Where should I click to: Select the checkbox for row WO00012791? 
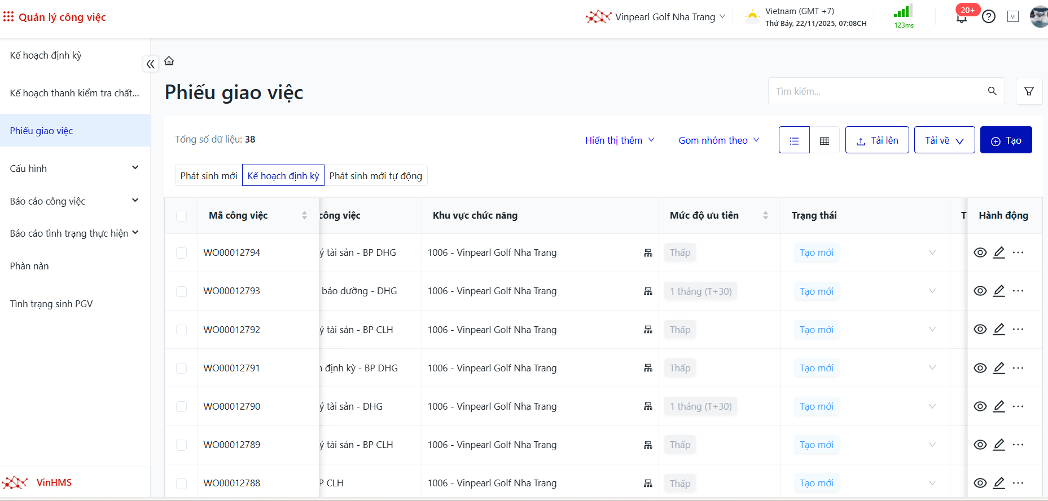pos(181,368)
